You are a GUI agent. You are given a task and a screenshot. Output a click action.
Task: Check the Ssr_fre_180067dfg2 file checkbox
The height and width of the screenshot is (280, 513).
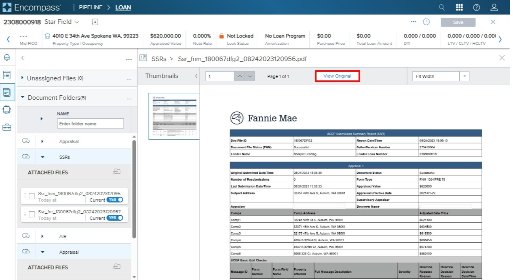coord(32,214)
